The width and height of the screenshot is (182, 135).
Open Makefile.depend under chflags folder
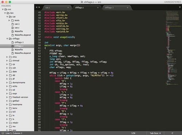[23, 53]
